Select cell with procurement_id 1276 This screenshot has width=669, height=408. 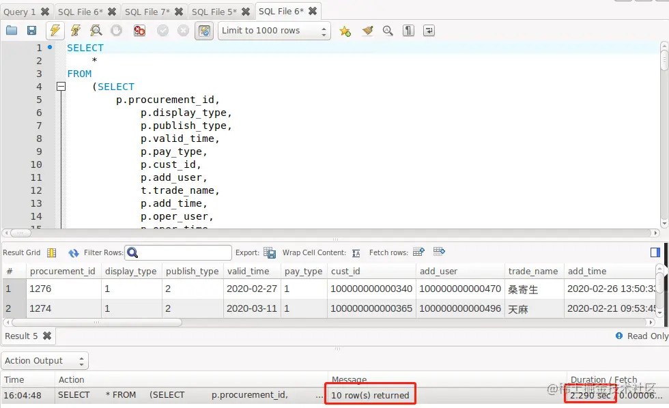[x=63, y=289]
